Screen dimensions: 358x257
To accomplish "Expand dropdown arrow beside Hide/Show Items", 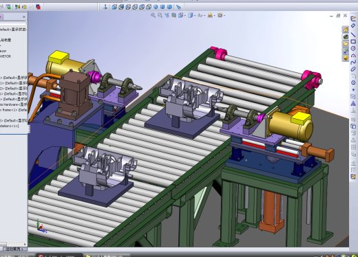I will pyautogui.click(x=204, y=16).
